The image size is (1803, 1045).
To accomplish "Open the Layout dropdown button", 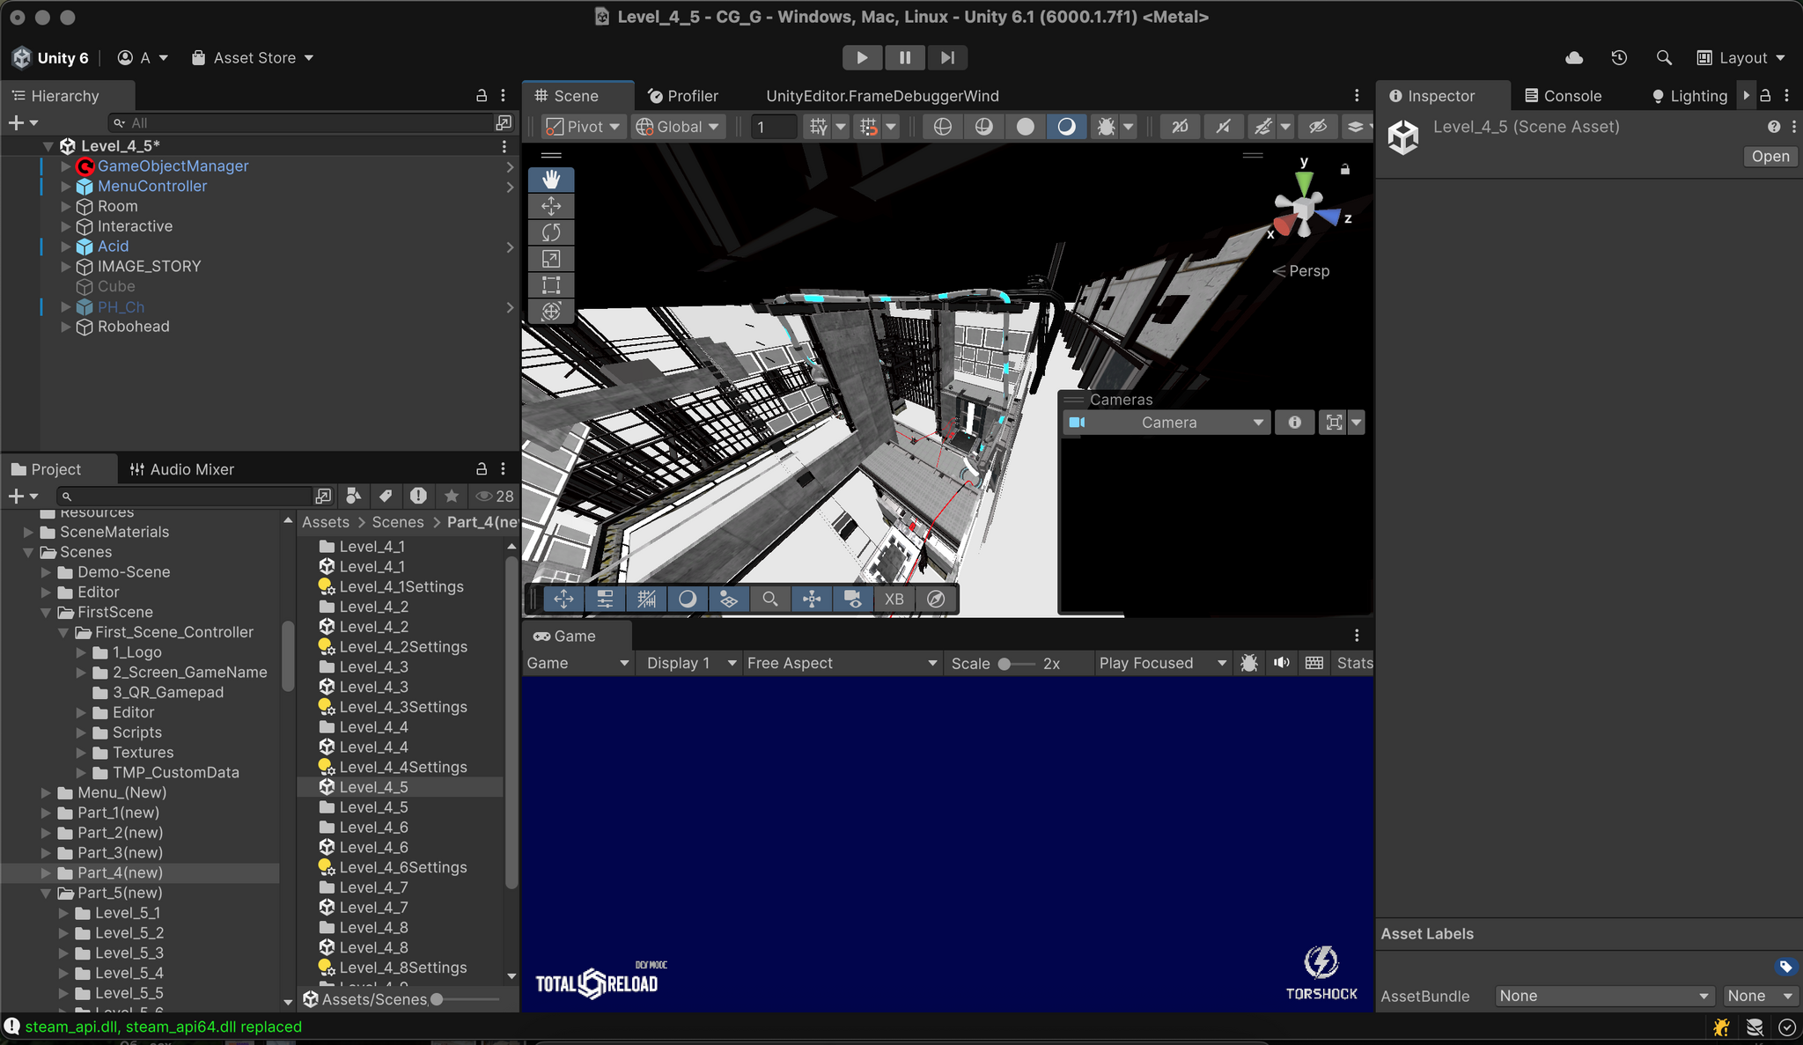I will pos(1741,57).
